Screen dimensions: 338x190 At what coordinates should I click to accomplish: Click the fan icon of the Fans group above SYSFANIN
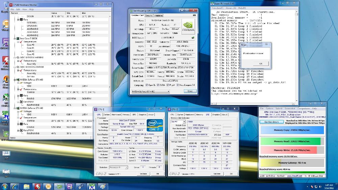click(x=21, y=19)
